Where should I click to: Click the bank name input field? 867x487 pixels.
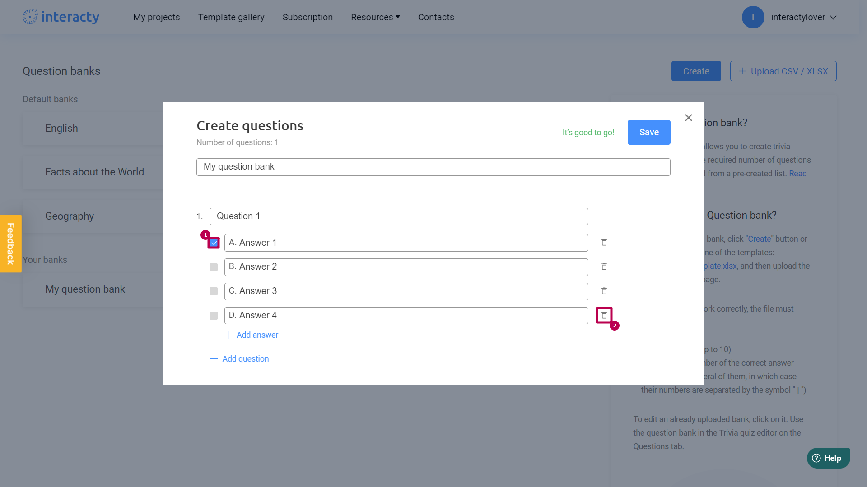pos(433,167)
